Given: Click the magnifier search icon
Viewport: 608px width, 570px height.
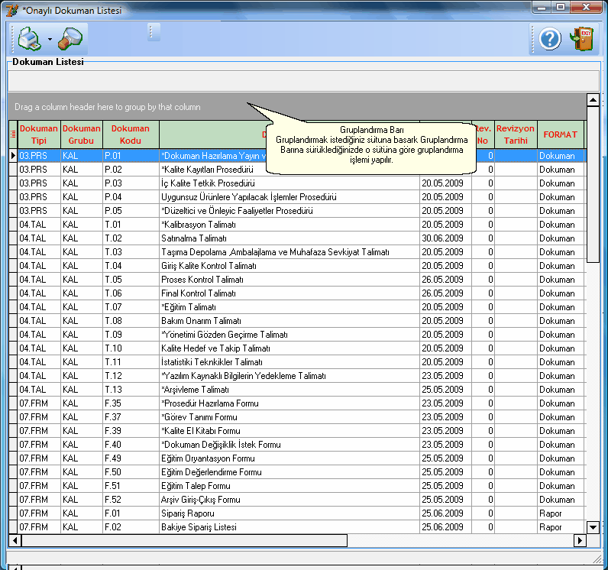Looking at the screenshot, I should (x=70, y=38).
